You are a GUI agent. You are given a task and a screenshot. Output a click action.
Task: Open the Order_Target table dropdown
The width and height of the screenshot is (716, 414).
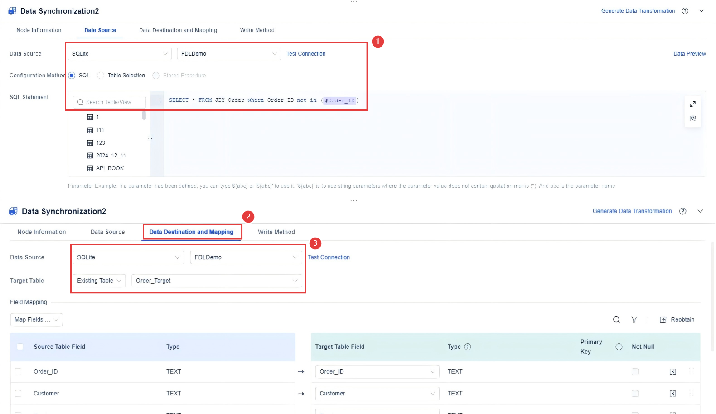coord(217,281)
